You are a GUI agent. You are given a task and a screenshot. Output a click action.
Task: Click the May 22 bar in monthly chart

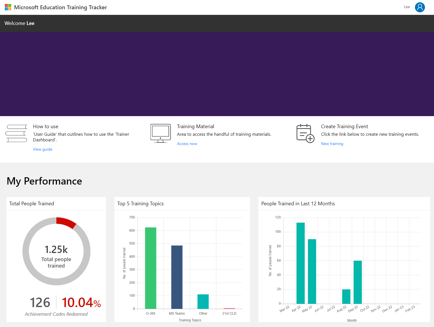click(312, 271)
